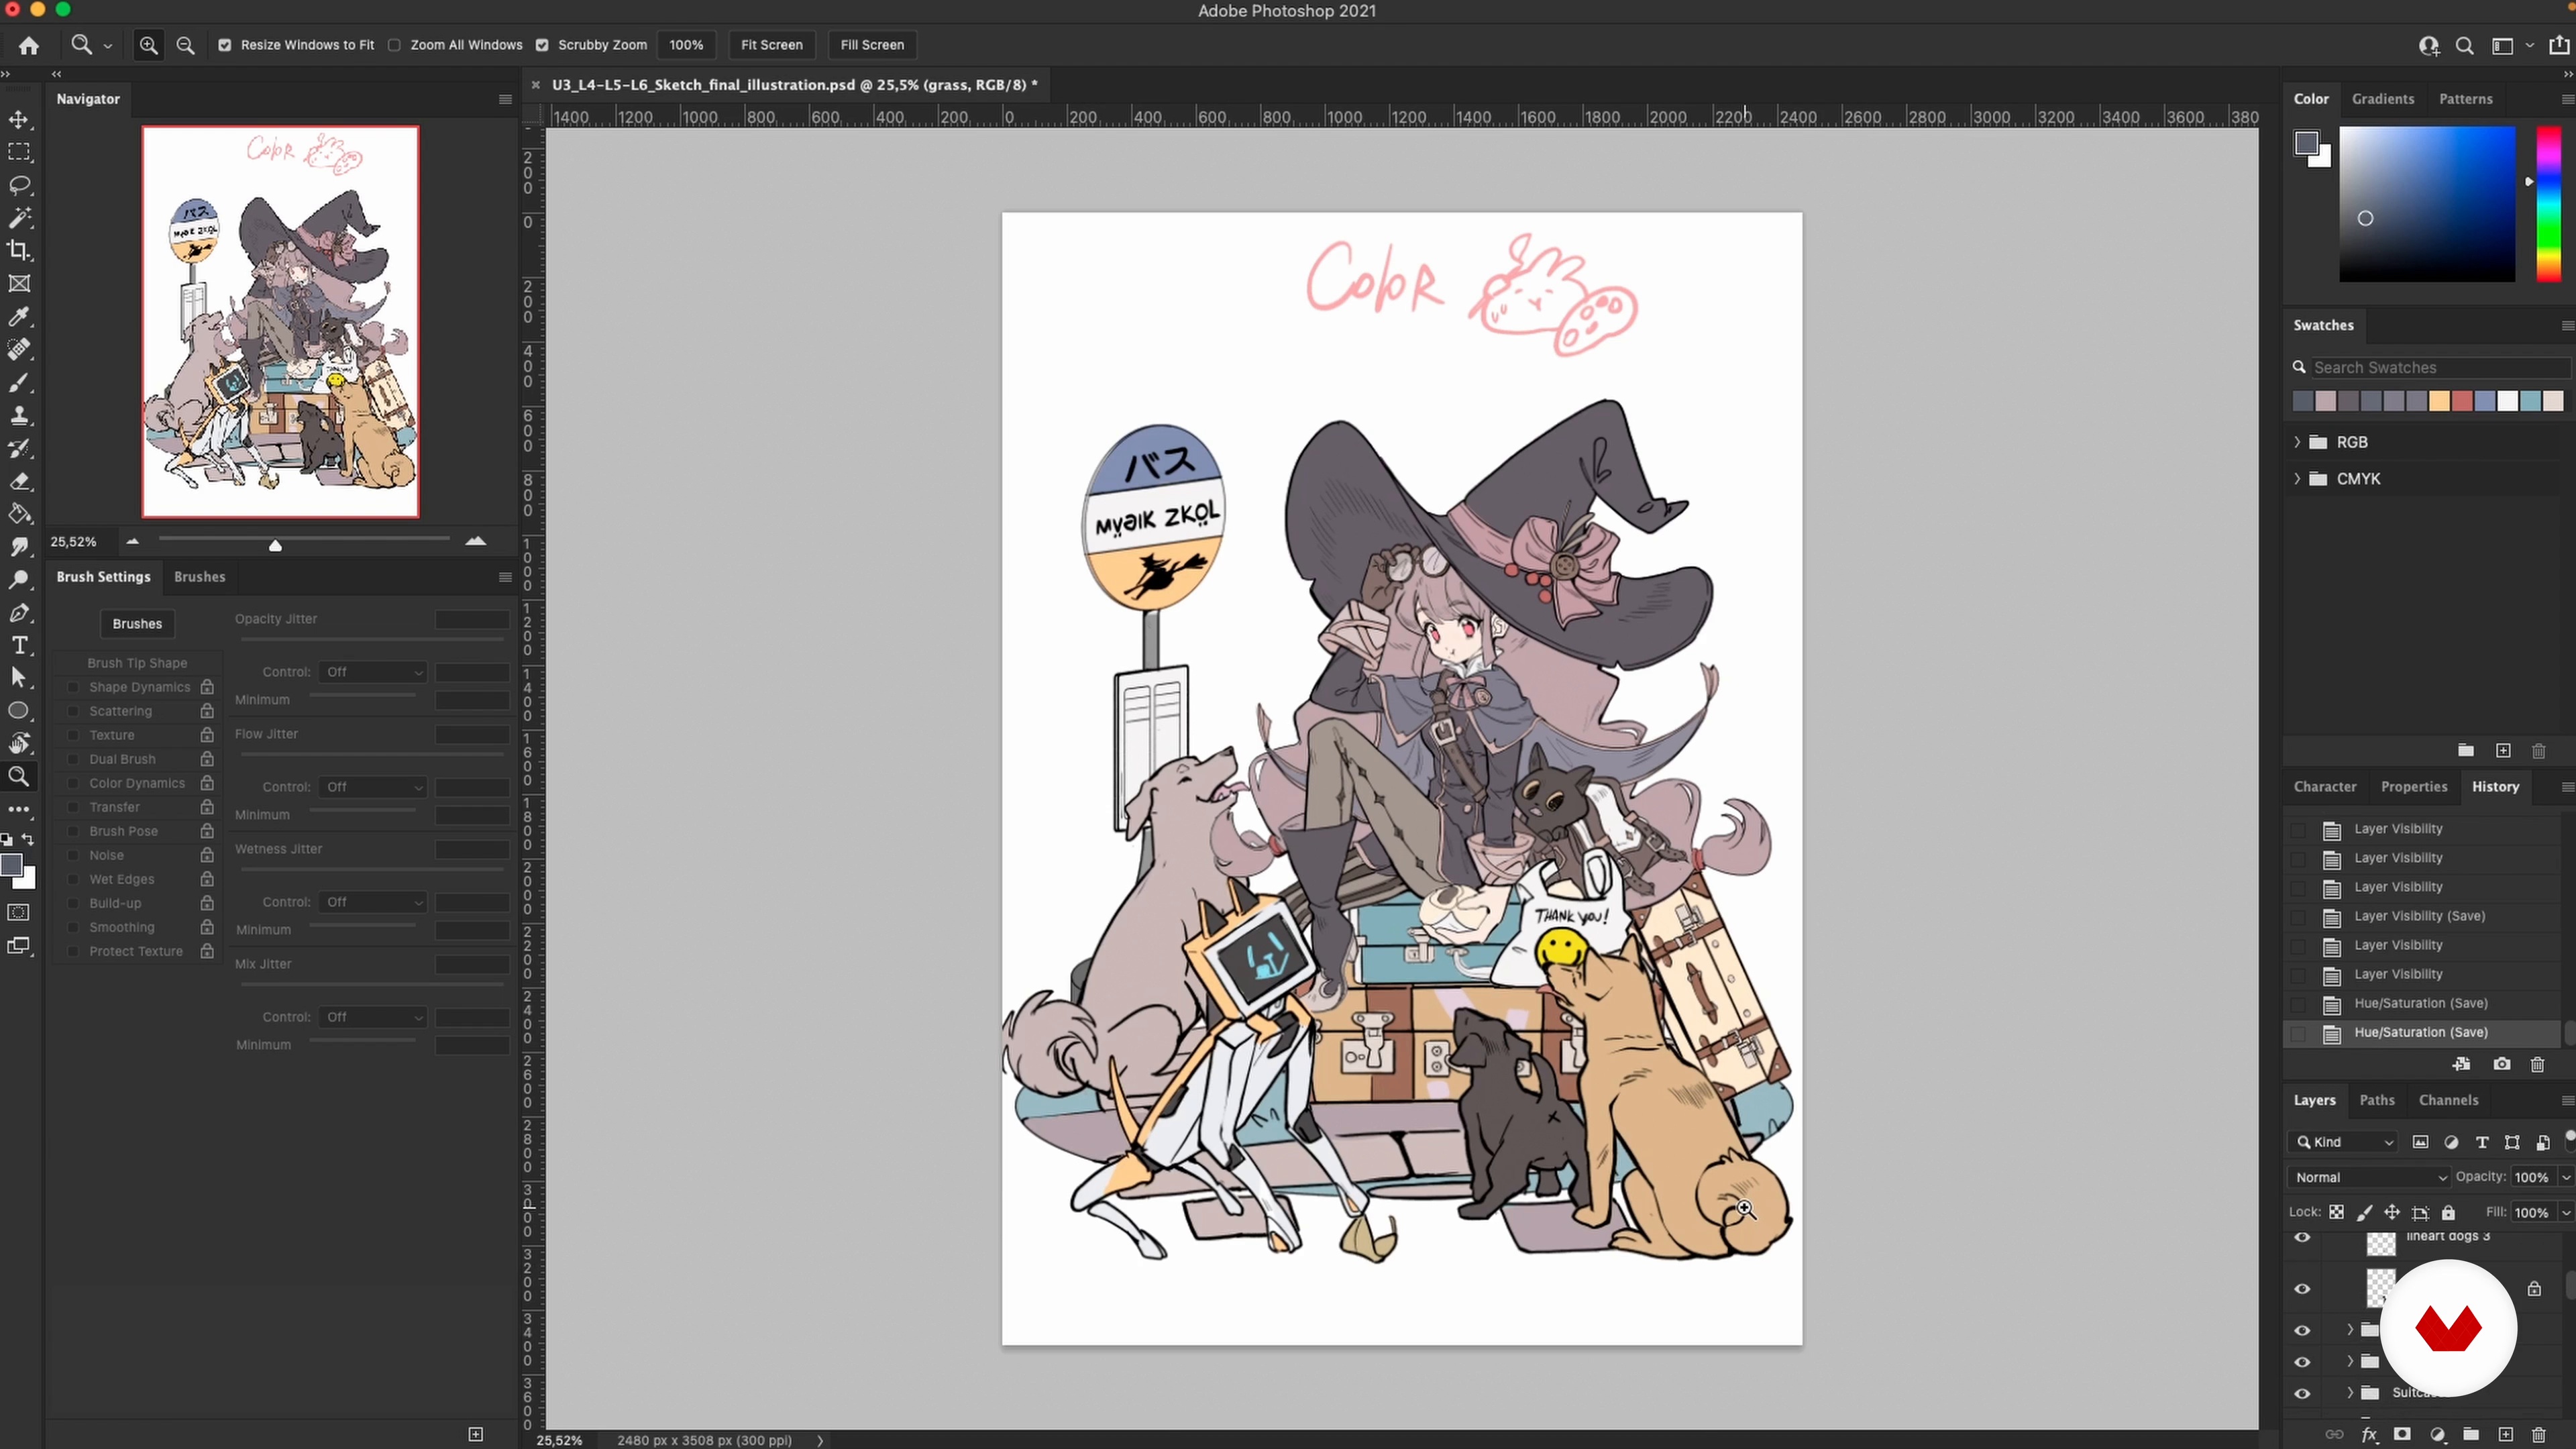Disable Resize Windows to Fit checkbox

click(x=225, y=45)
